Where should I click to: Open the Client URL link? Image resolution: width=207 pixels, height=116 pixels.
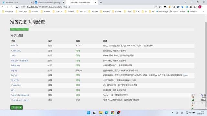pos(16,51)
